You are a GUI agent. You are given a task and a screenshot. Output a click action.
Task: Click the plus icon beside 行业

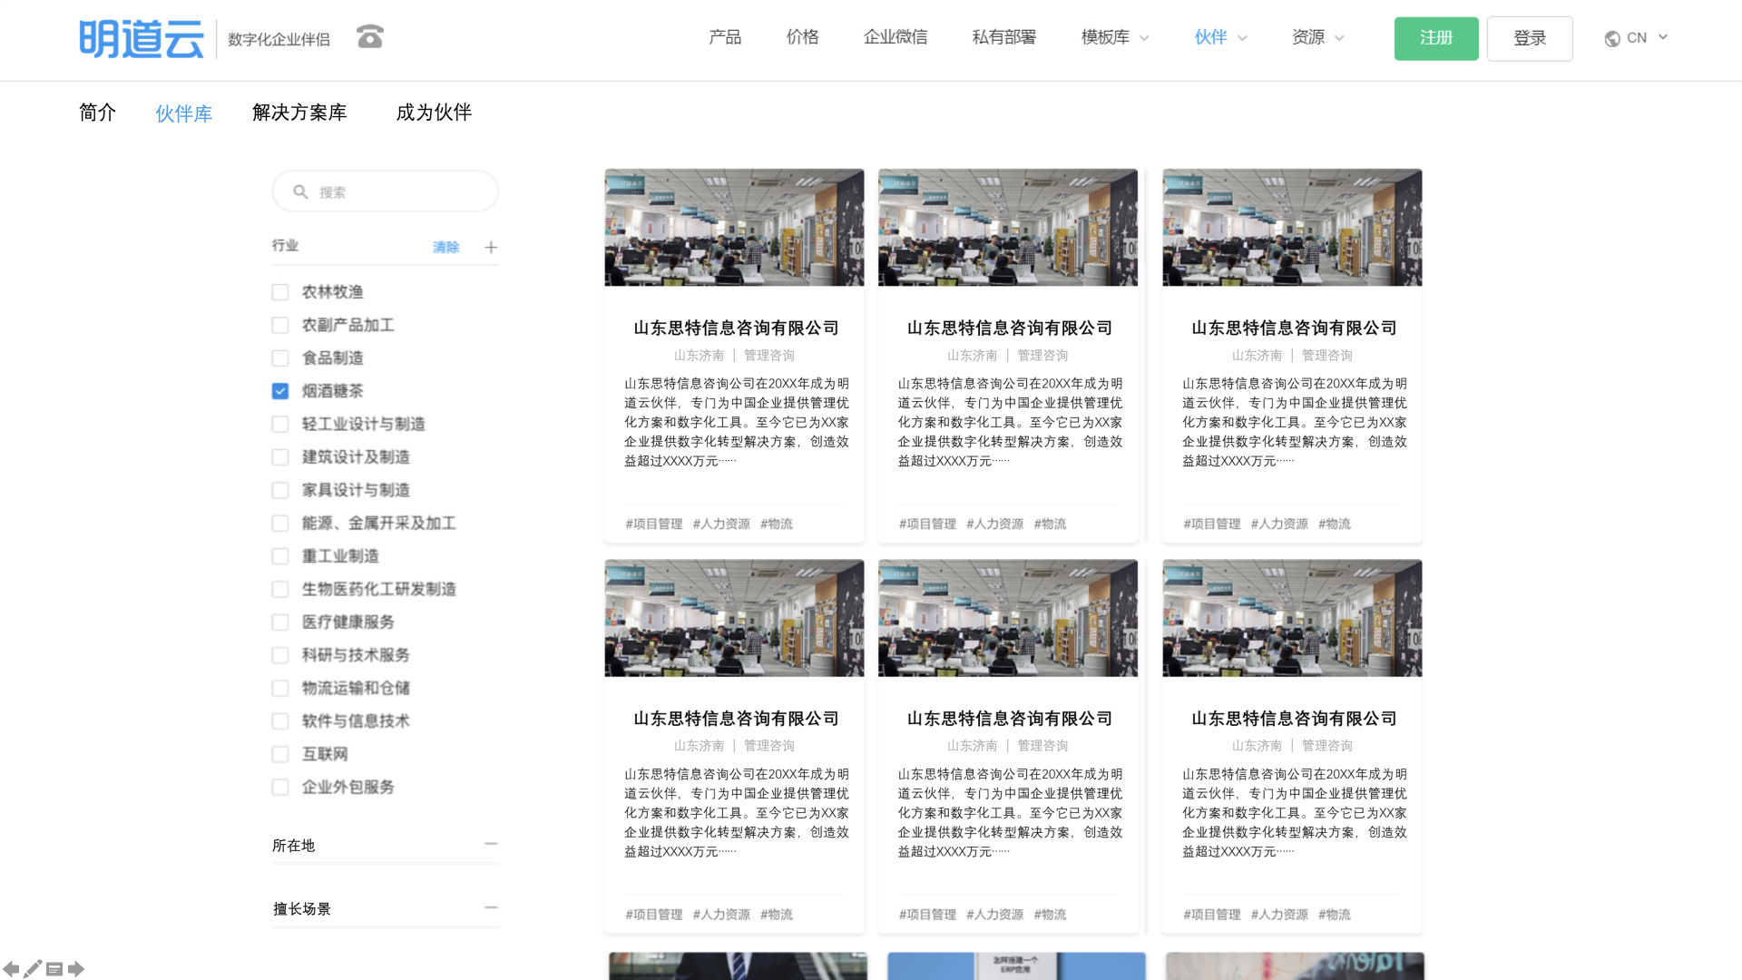pos(491,247)
